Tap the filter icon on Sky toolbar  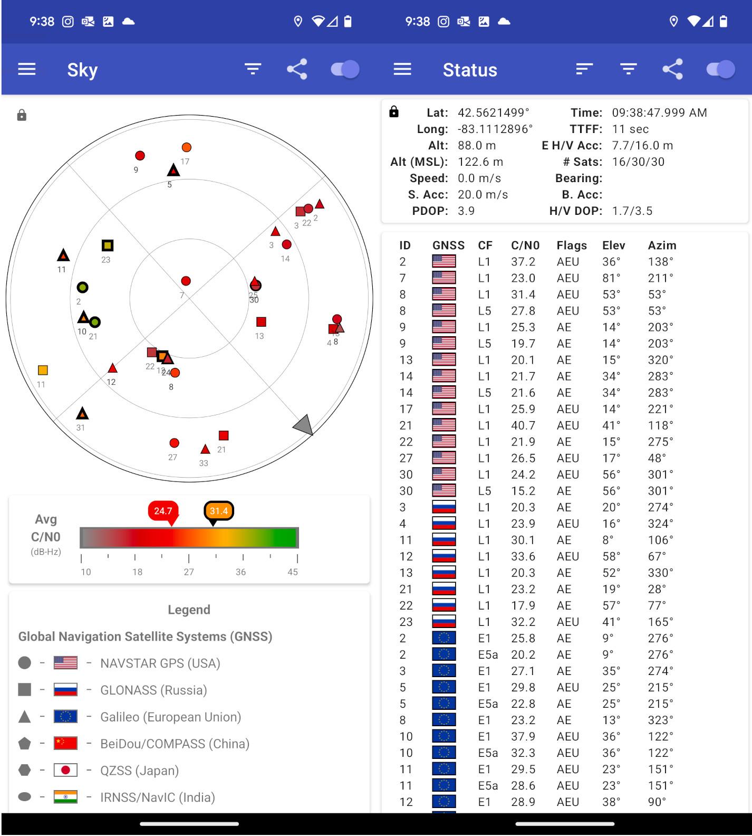(253, 69)
